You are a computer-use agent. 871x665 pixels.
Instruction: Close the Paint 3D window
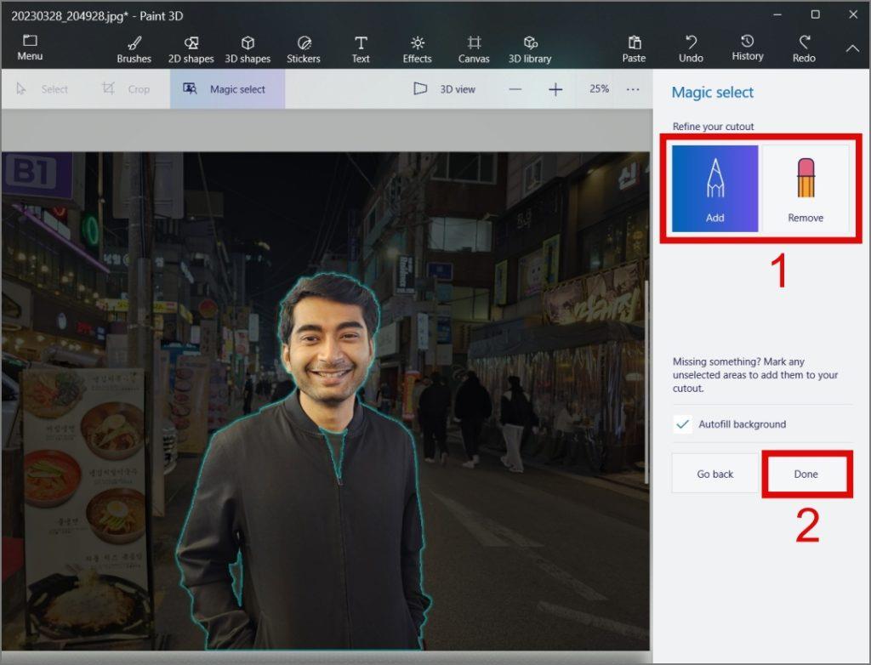coord(853,15)
